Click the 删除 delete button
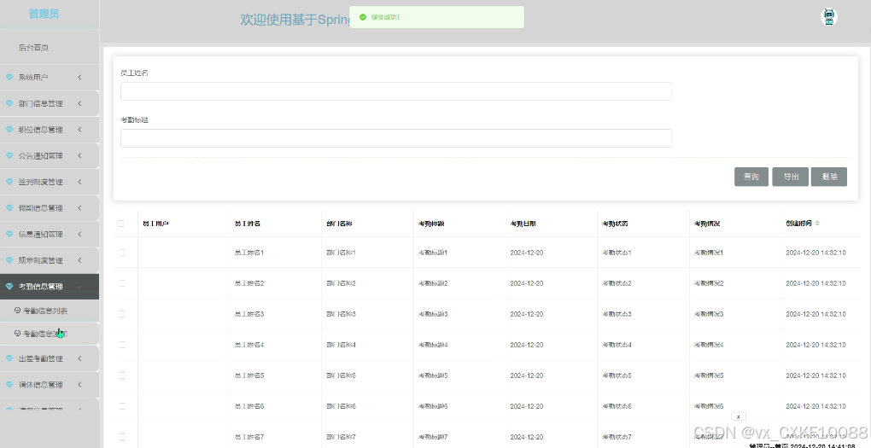Image resolution: width=871 pixels, height=448 pixels. [x=829, y=177]
